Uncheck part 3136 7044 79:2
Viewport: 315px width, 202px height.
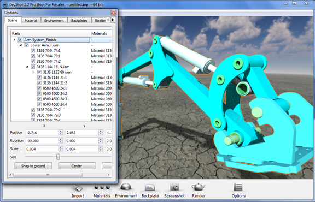click(x=33, y=110)
